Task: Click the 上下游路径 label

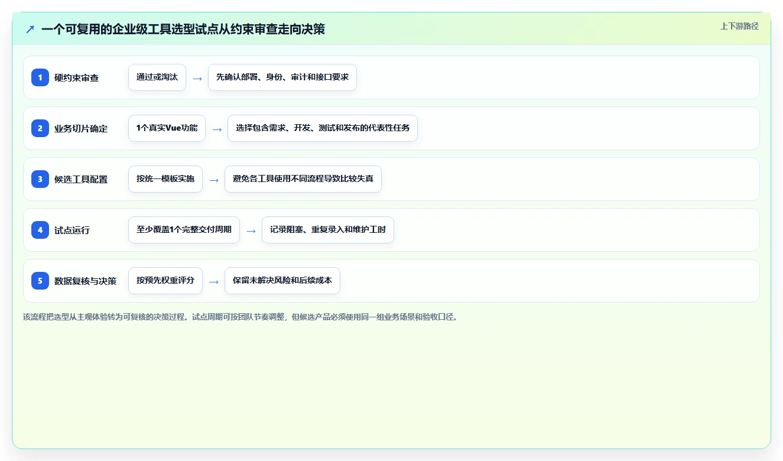Action: point(739,26)
